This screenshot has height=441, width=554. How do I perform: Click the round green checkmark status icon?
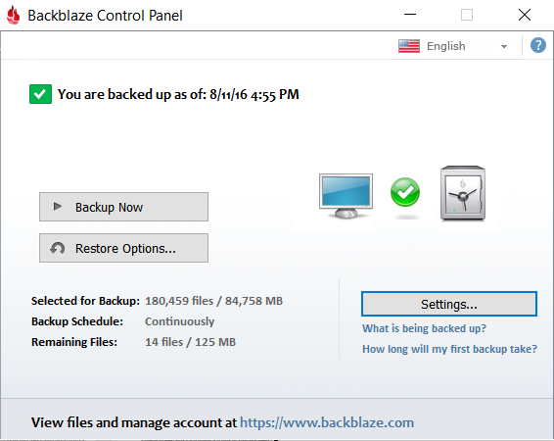(x=405, y=192)
